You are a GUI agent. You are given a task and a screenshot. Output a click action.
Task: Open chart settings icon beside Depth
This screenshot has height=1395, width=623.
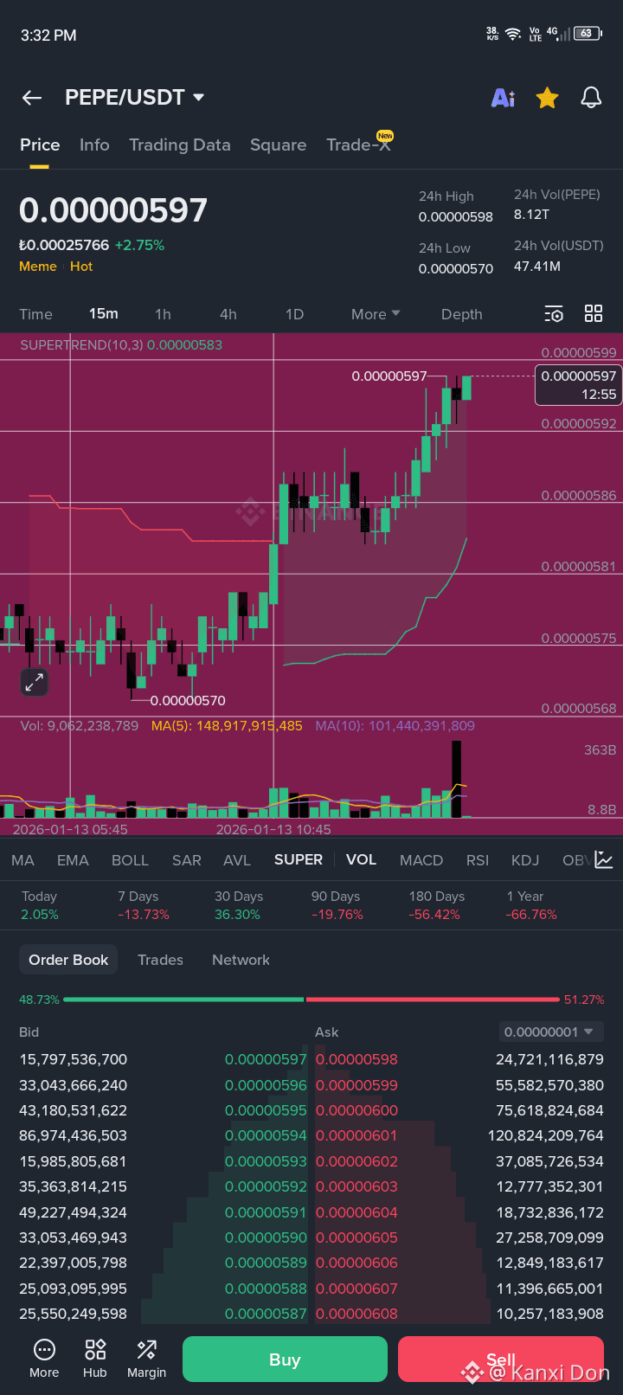(x=554, y=313)
